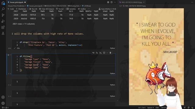Open df.fillna breadcrumb item
Screen dimensions: 195x109
(86, 6)
